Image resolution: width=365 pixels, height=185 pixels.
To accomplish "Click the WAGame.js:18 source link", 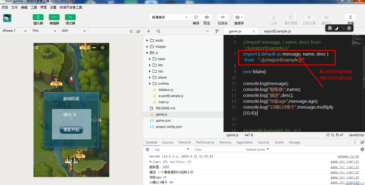I will (x=348, y=156).
